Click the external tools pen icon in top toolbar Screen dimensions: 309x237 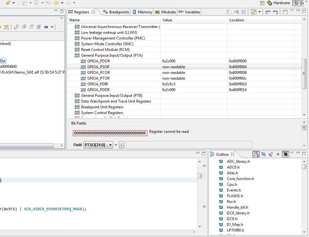coord(8,3)
